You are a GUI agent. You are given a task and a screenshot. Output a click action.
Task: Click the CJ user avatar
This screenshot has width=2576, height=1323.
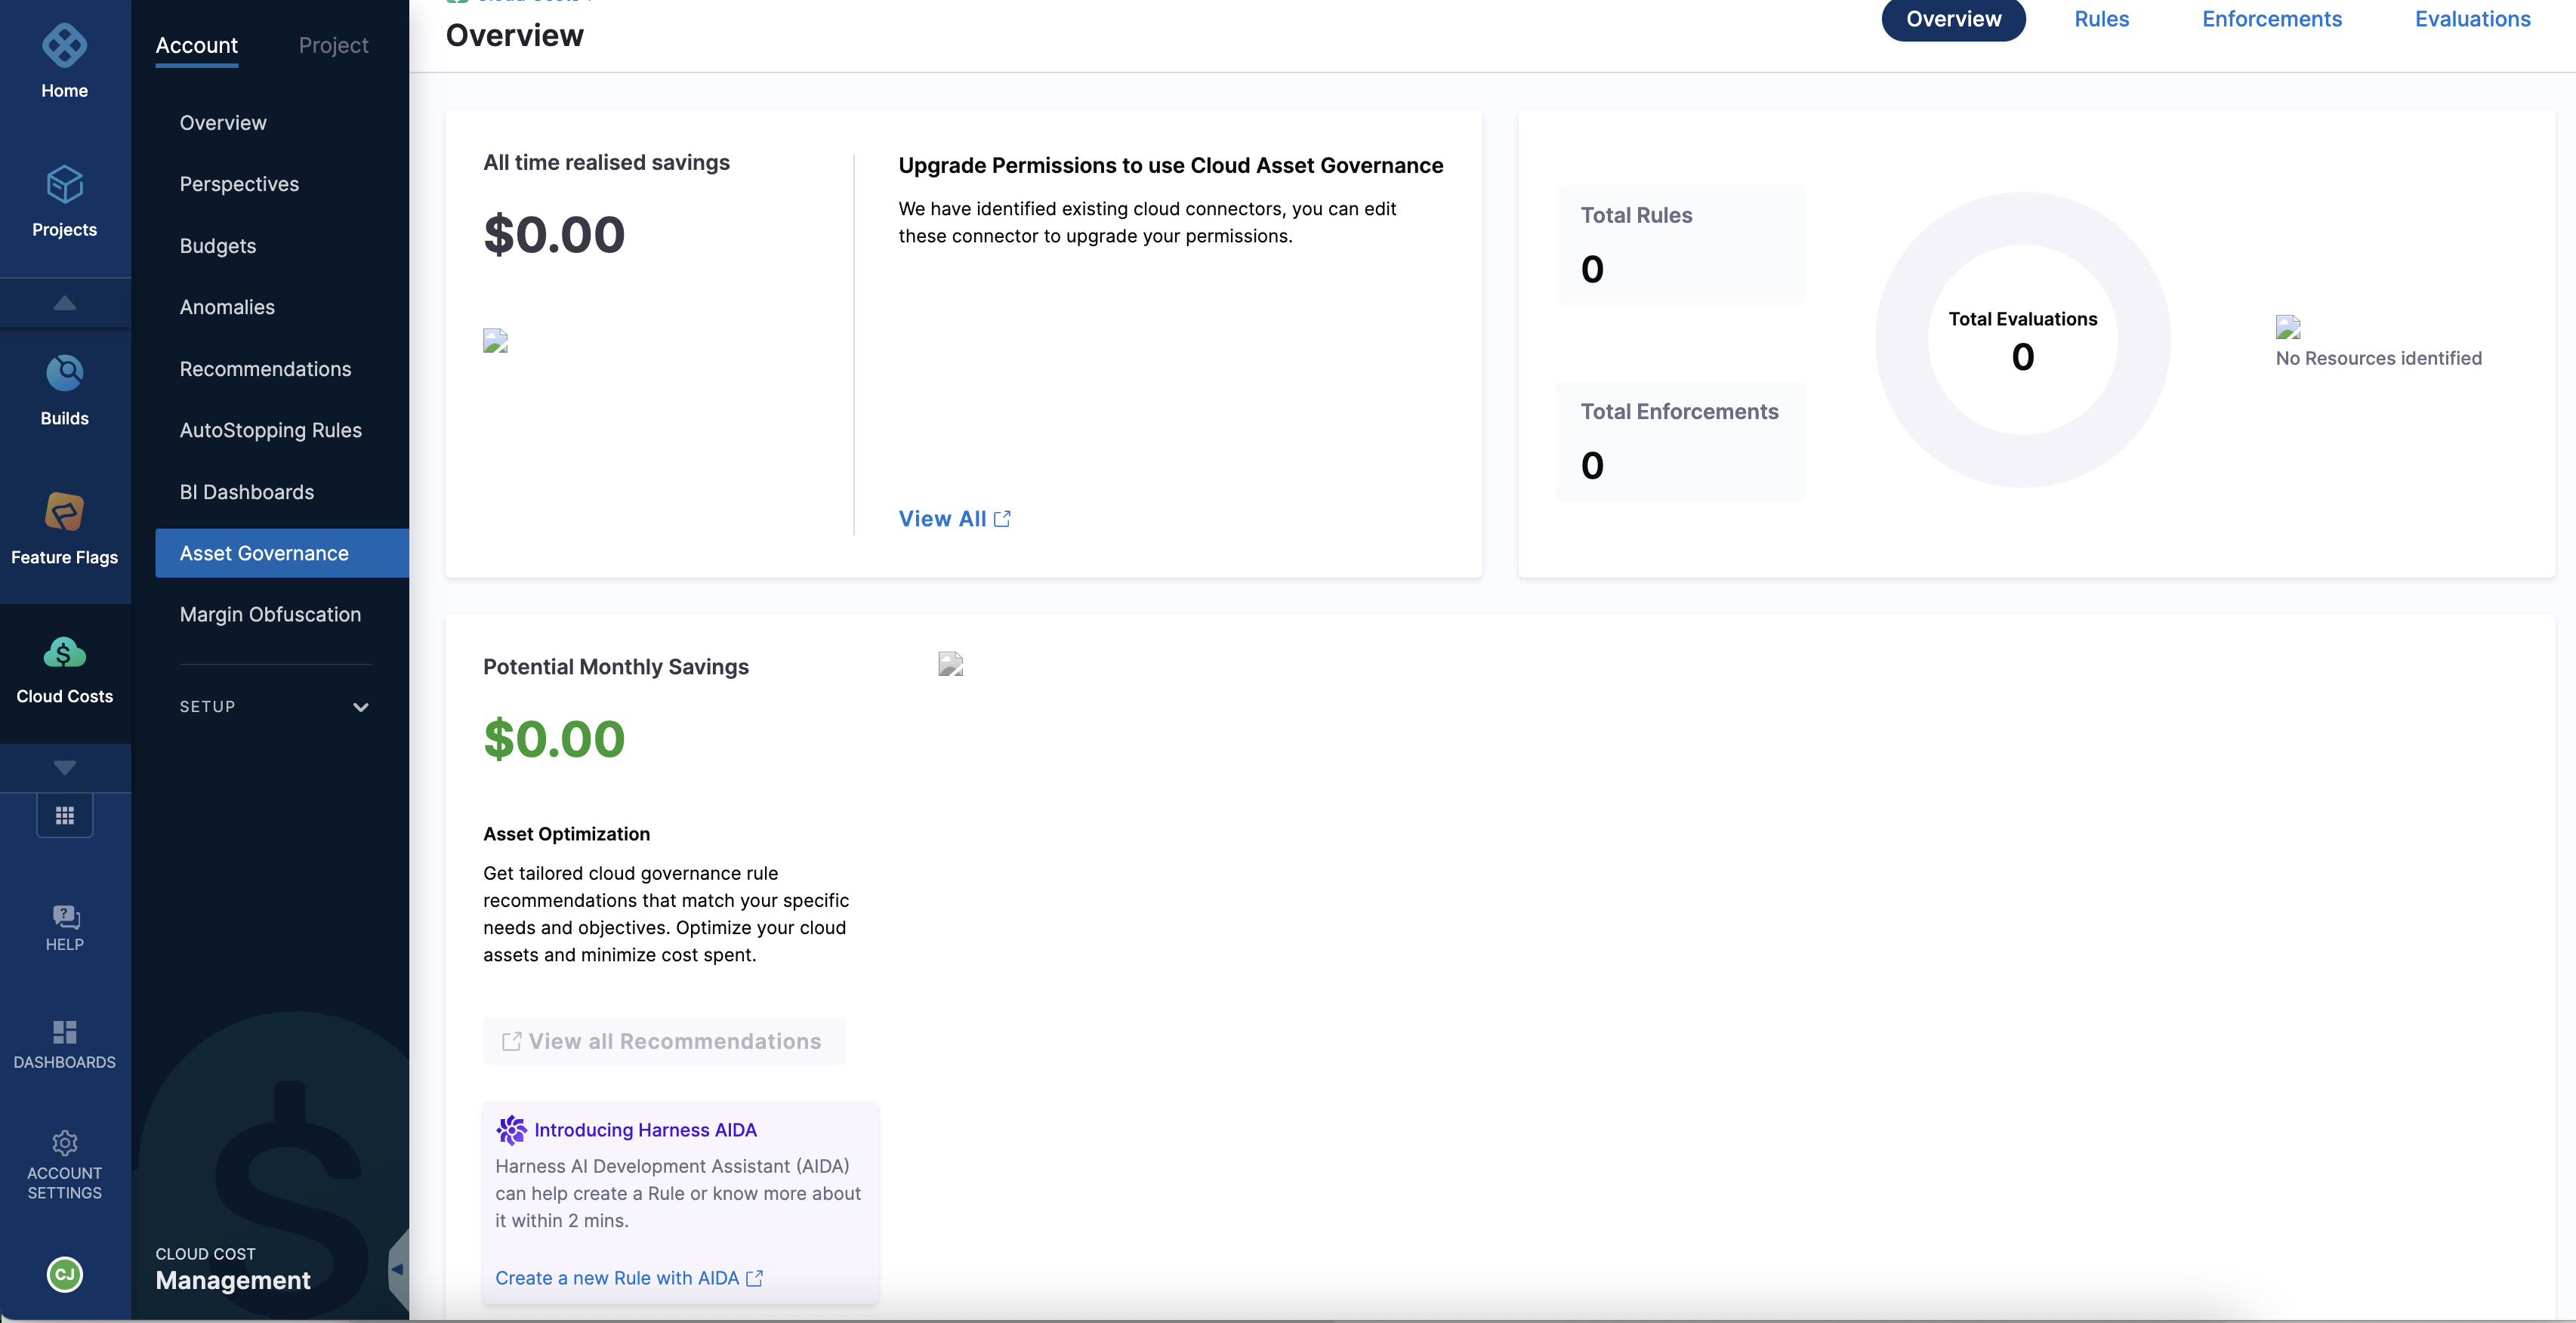coord(64,1274)
